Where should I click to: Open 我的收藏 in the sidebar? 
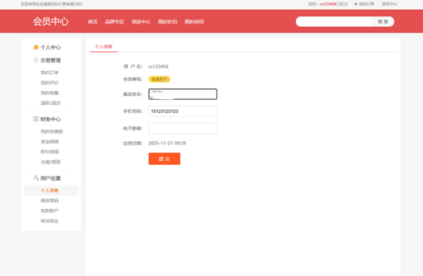(x=50, y=93)
